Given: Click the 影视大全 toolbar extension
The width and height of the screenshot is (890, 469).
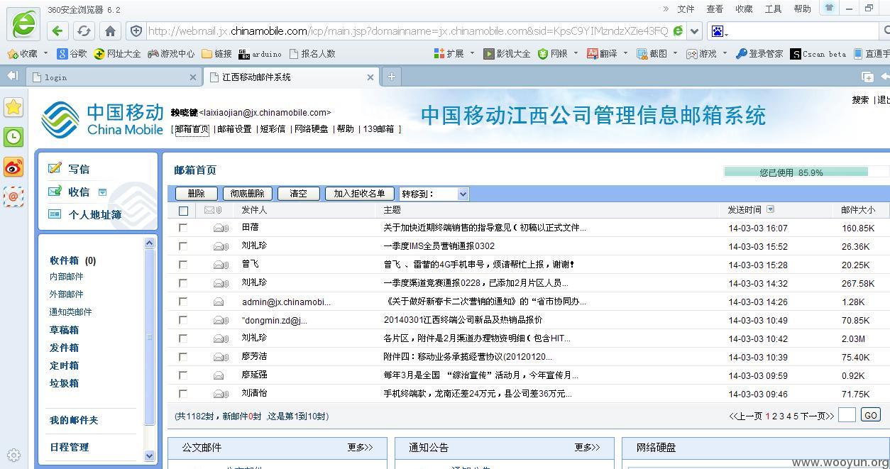Looking at the screenshot, I should [507, 53].
